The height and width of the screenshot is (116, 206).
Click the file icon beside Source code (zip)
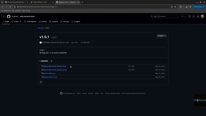tap(42, 73)
